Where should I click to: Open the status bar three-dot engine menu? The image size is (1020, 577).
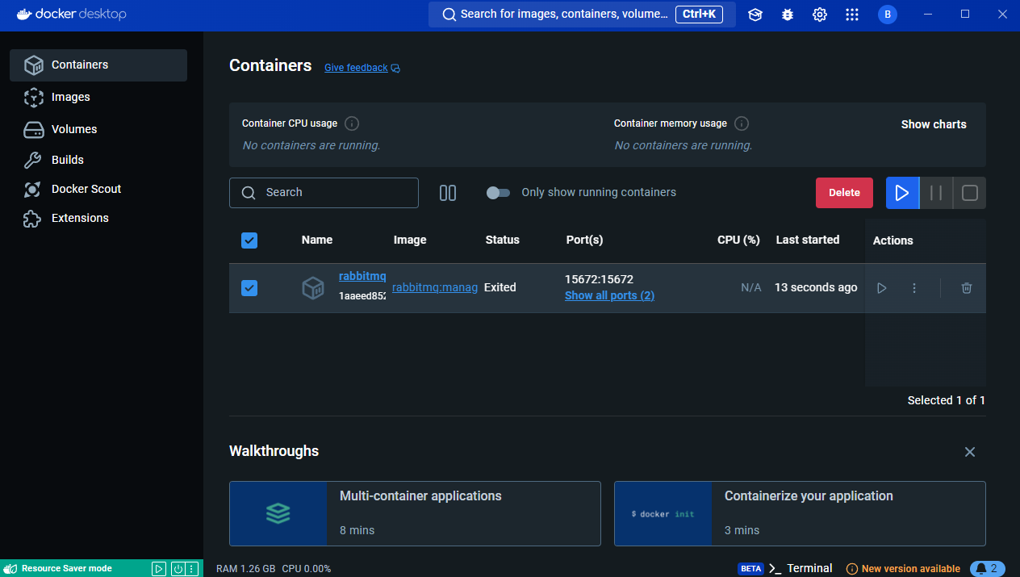click(191, 569)
